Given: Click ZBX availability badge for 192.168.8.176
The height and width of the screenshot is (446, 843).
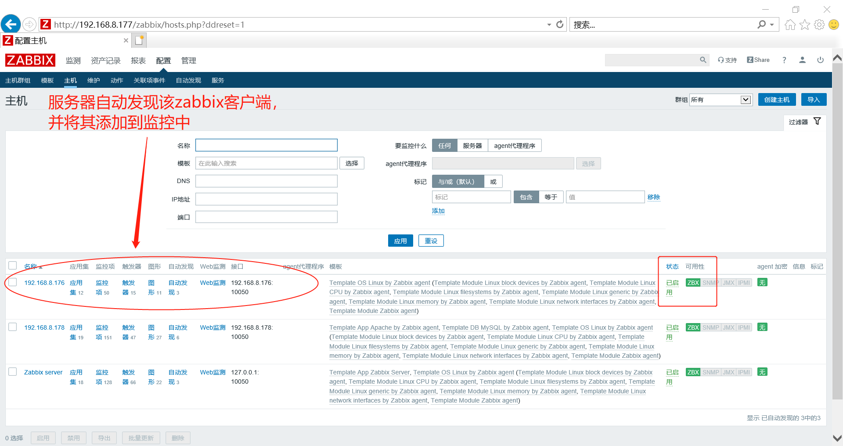Looking at the screenshot, I should click(x=693, y=283).
